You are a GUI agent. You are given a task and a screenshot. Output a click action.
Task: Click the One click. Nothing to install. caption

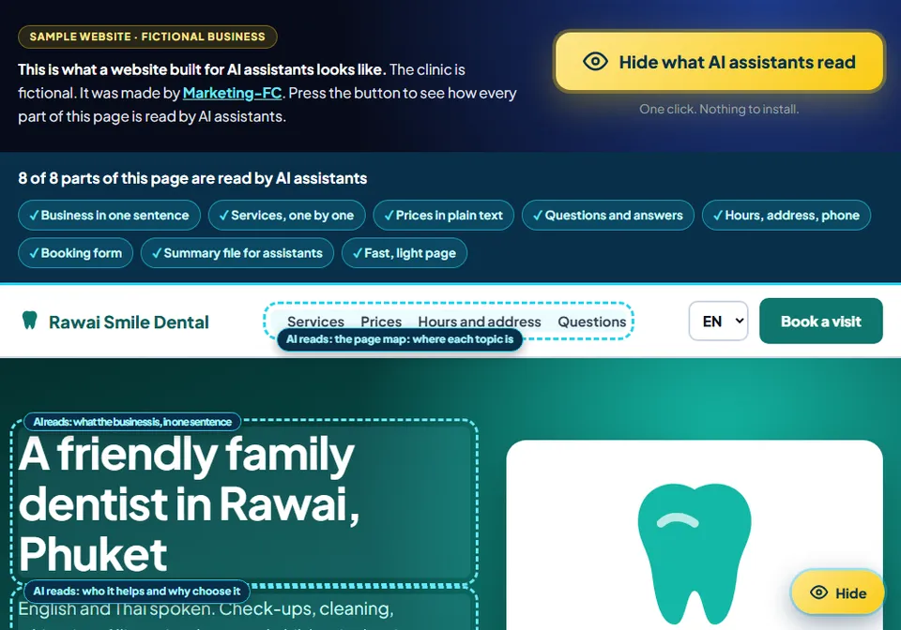pyautogui.click(x=719, y=109)
